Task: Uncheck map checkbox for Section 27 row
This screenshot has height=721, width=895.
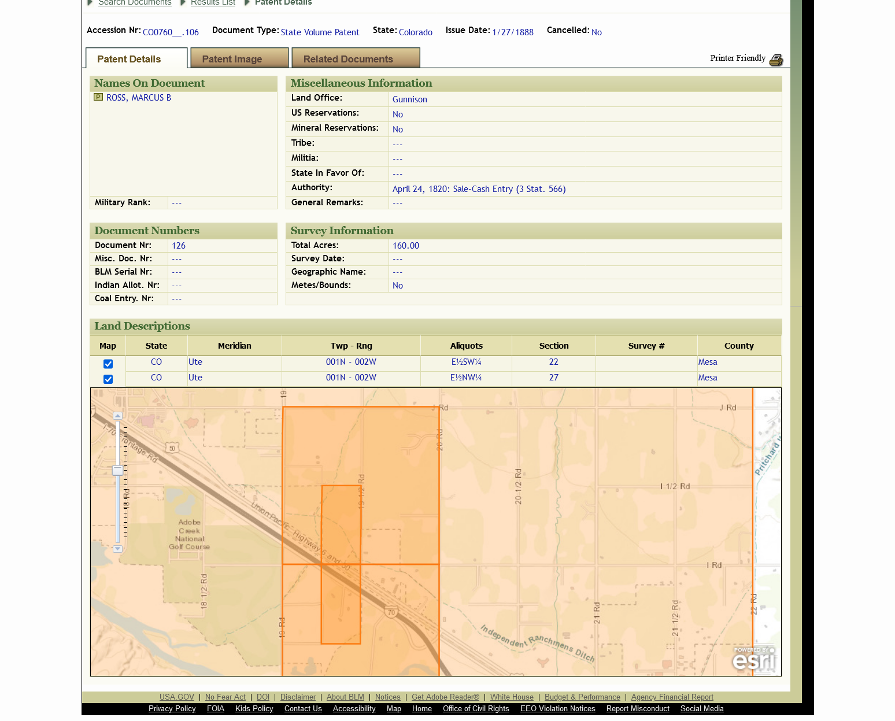Action: tap(108, 379)
